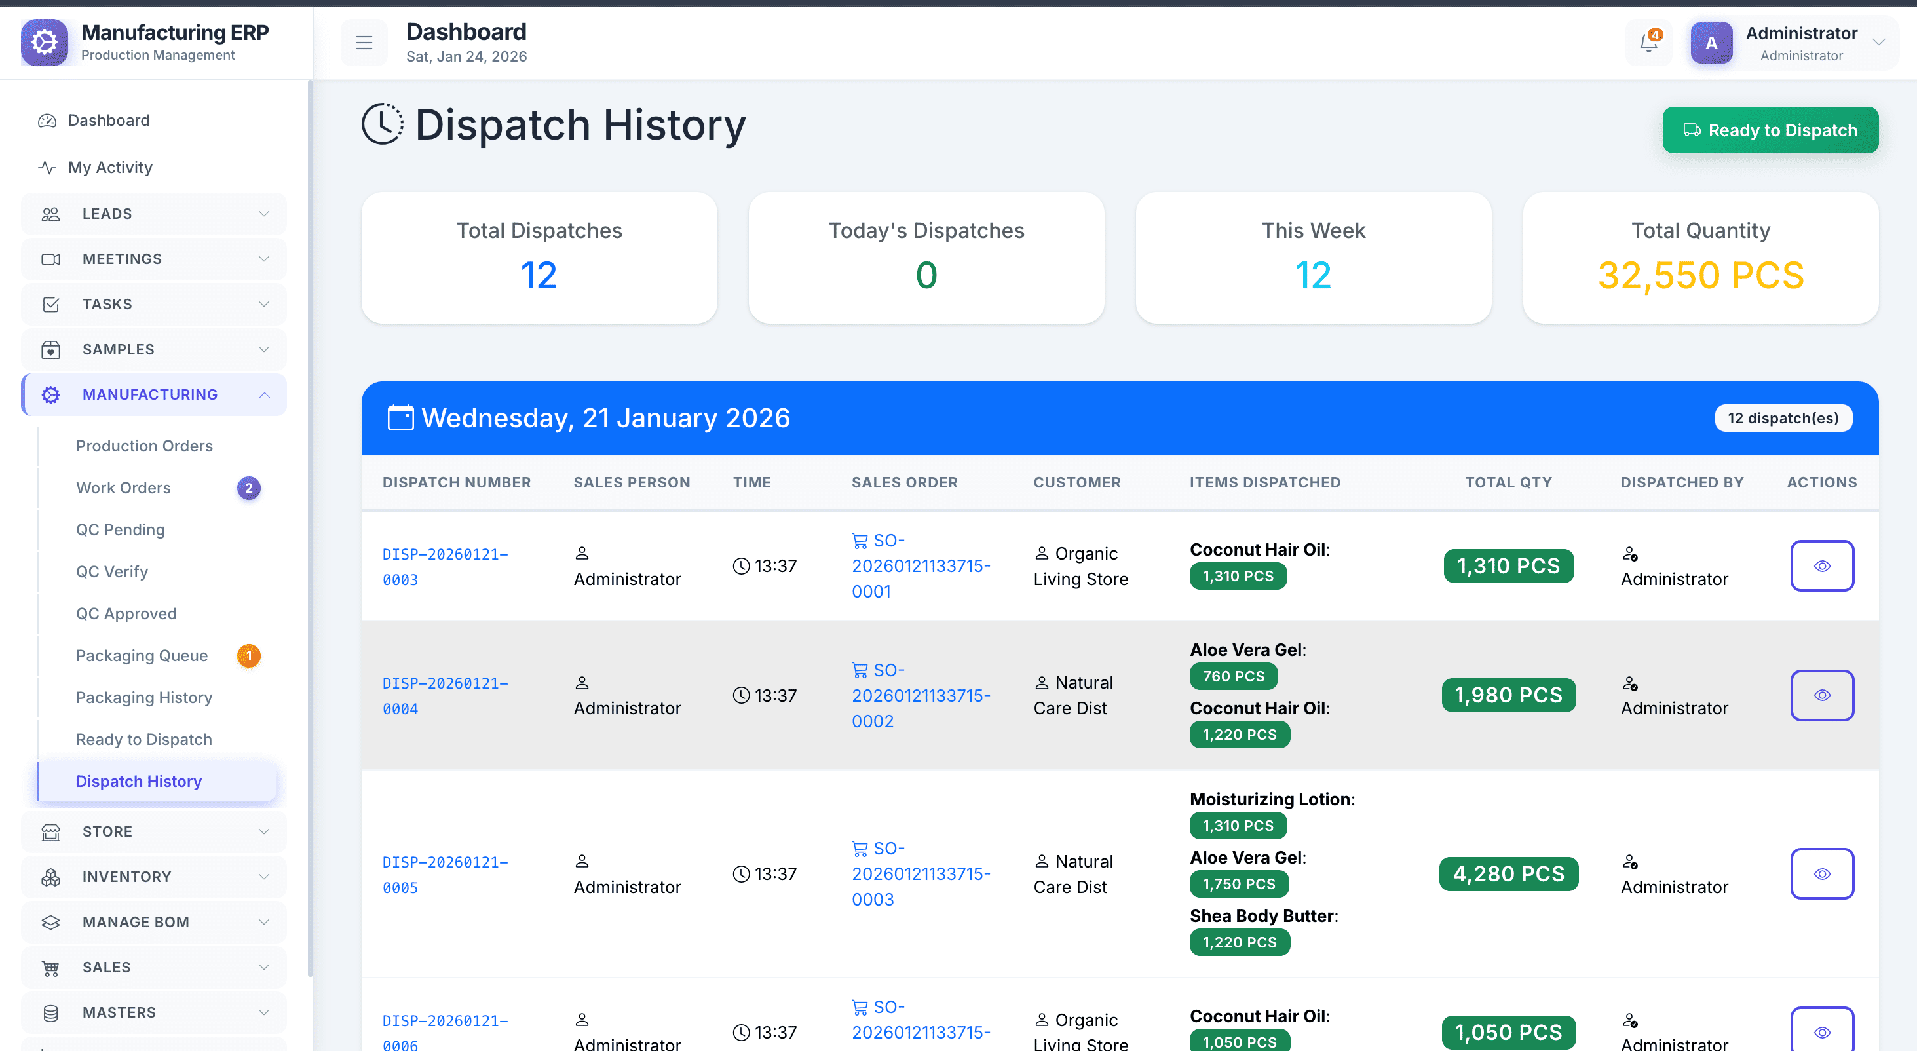Click the notification bell icon
The height and width of the screenshot is (1051, 1917).
pos(1648,43)
